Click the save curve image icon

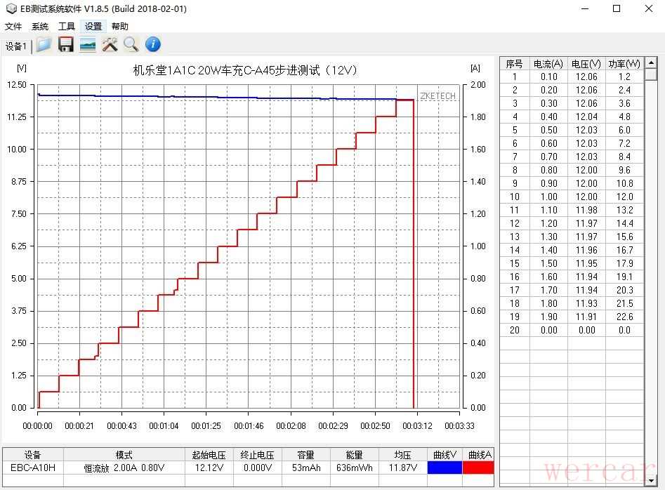[88, 45]
